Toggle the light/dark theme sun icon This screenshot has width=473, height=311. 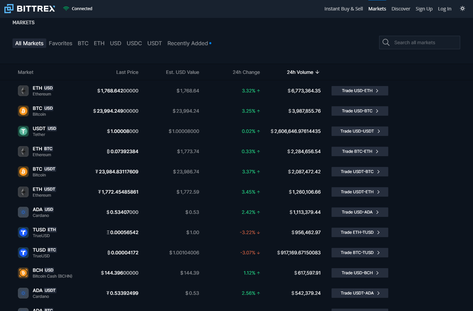click(x=463, y=8)
